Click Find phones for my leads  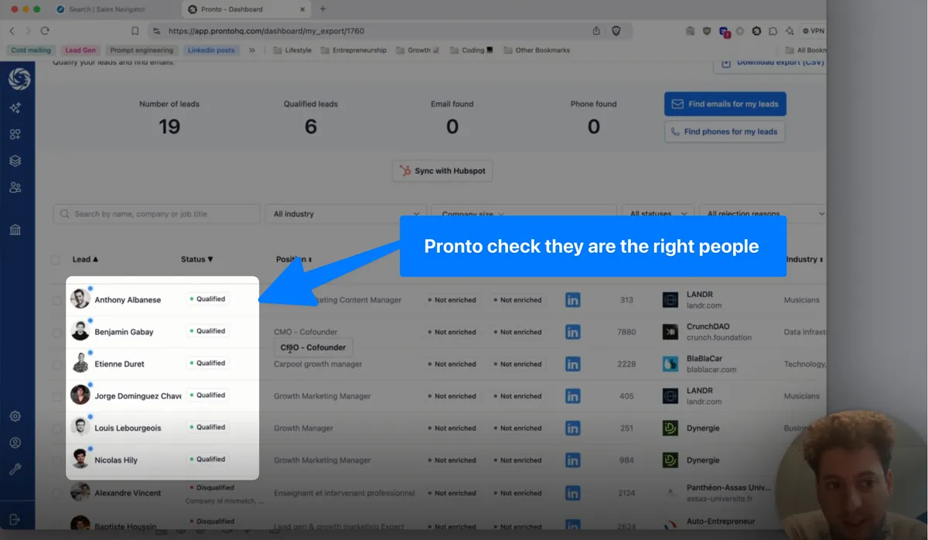click(x=725, y=132)
